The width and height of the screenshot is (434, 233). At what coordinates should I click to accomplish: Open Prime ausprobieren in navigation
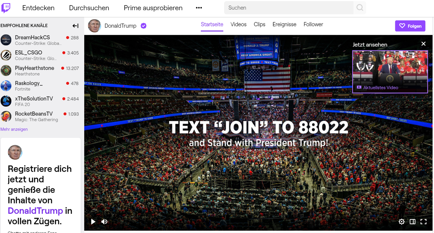[153, 8]
